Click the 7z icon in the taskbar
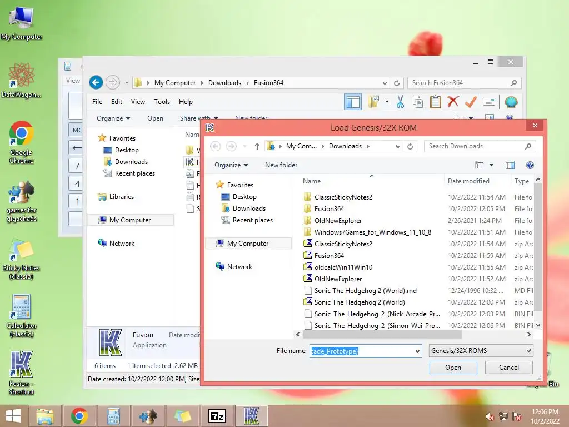Screen dimensions: 569x427 point(217,416)
